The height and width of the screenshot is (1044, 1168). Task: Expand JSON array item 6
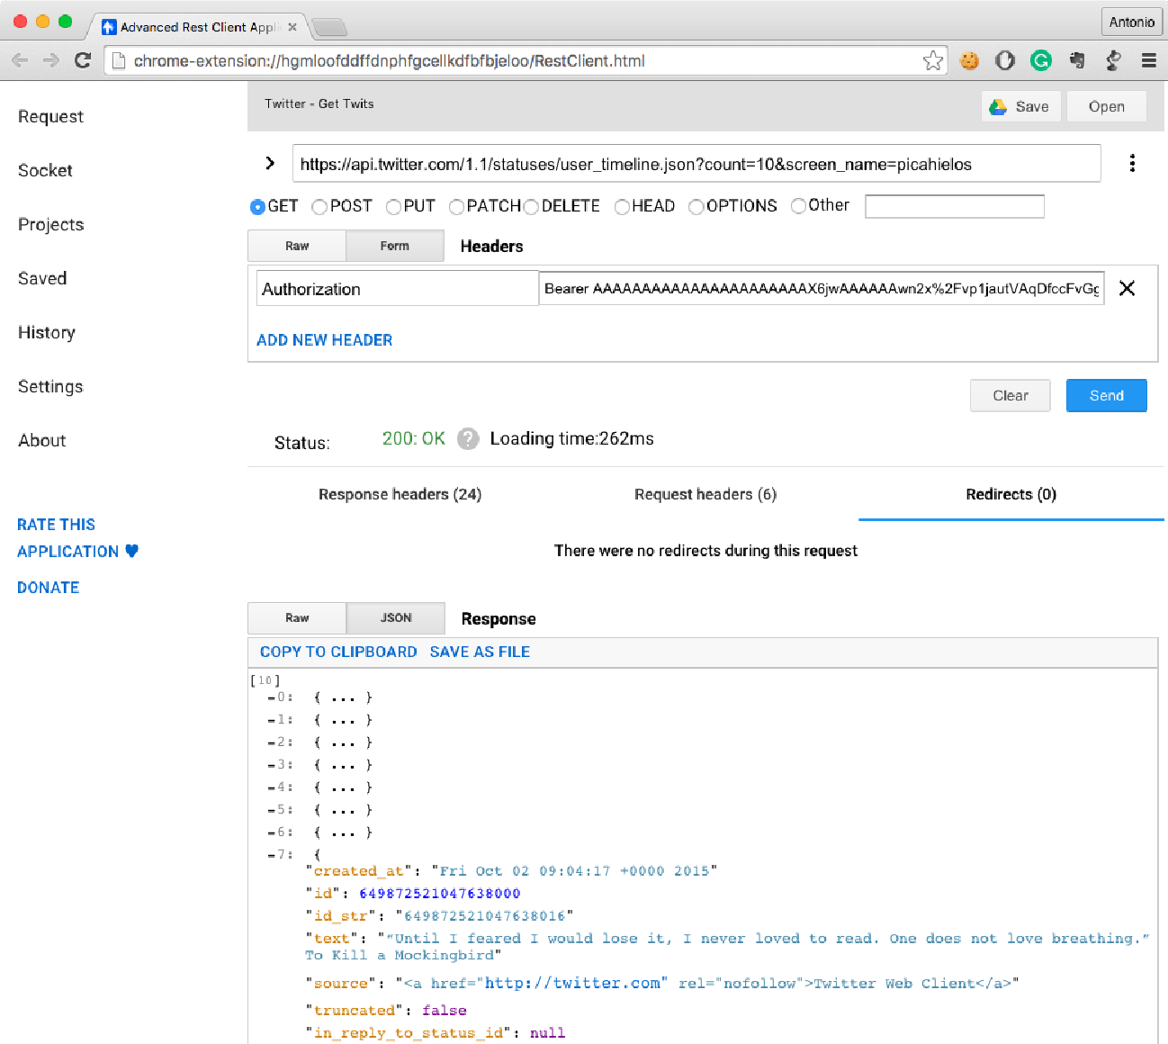pyautogui.click(x=272, y=832)
